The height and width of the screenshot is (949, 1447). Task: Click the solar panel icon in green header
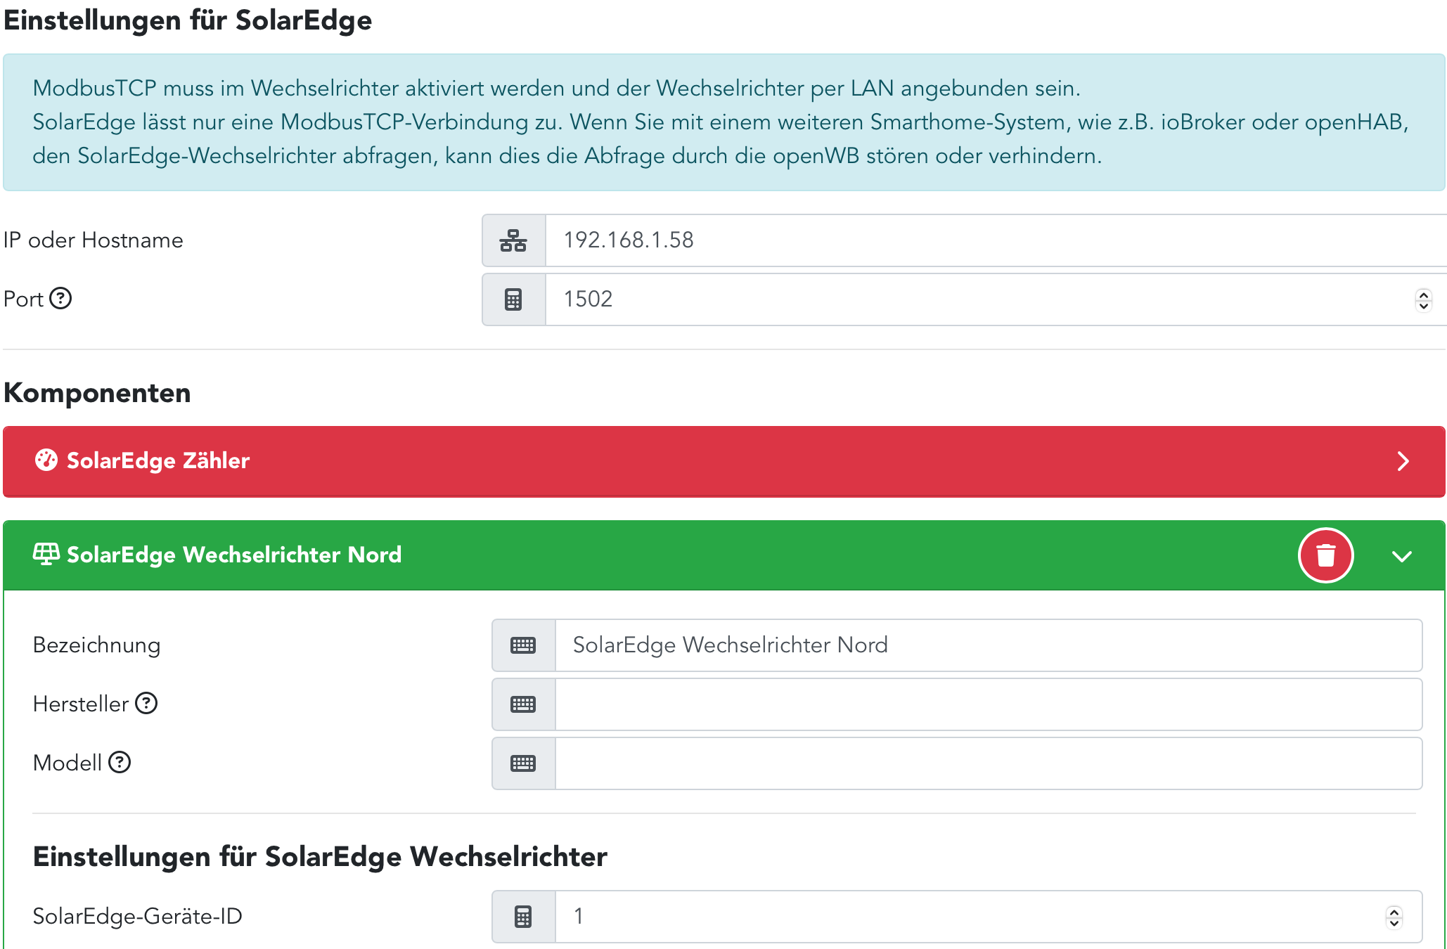pos(46,555)
